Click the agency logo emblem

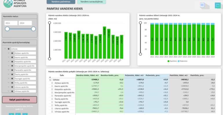click(x=8, y=3)
